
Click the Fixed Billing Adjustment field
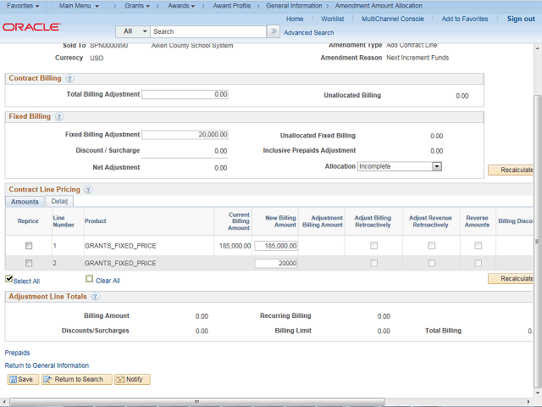(x=185, y=135)
